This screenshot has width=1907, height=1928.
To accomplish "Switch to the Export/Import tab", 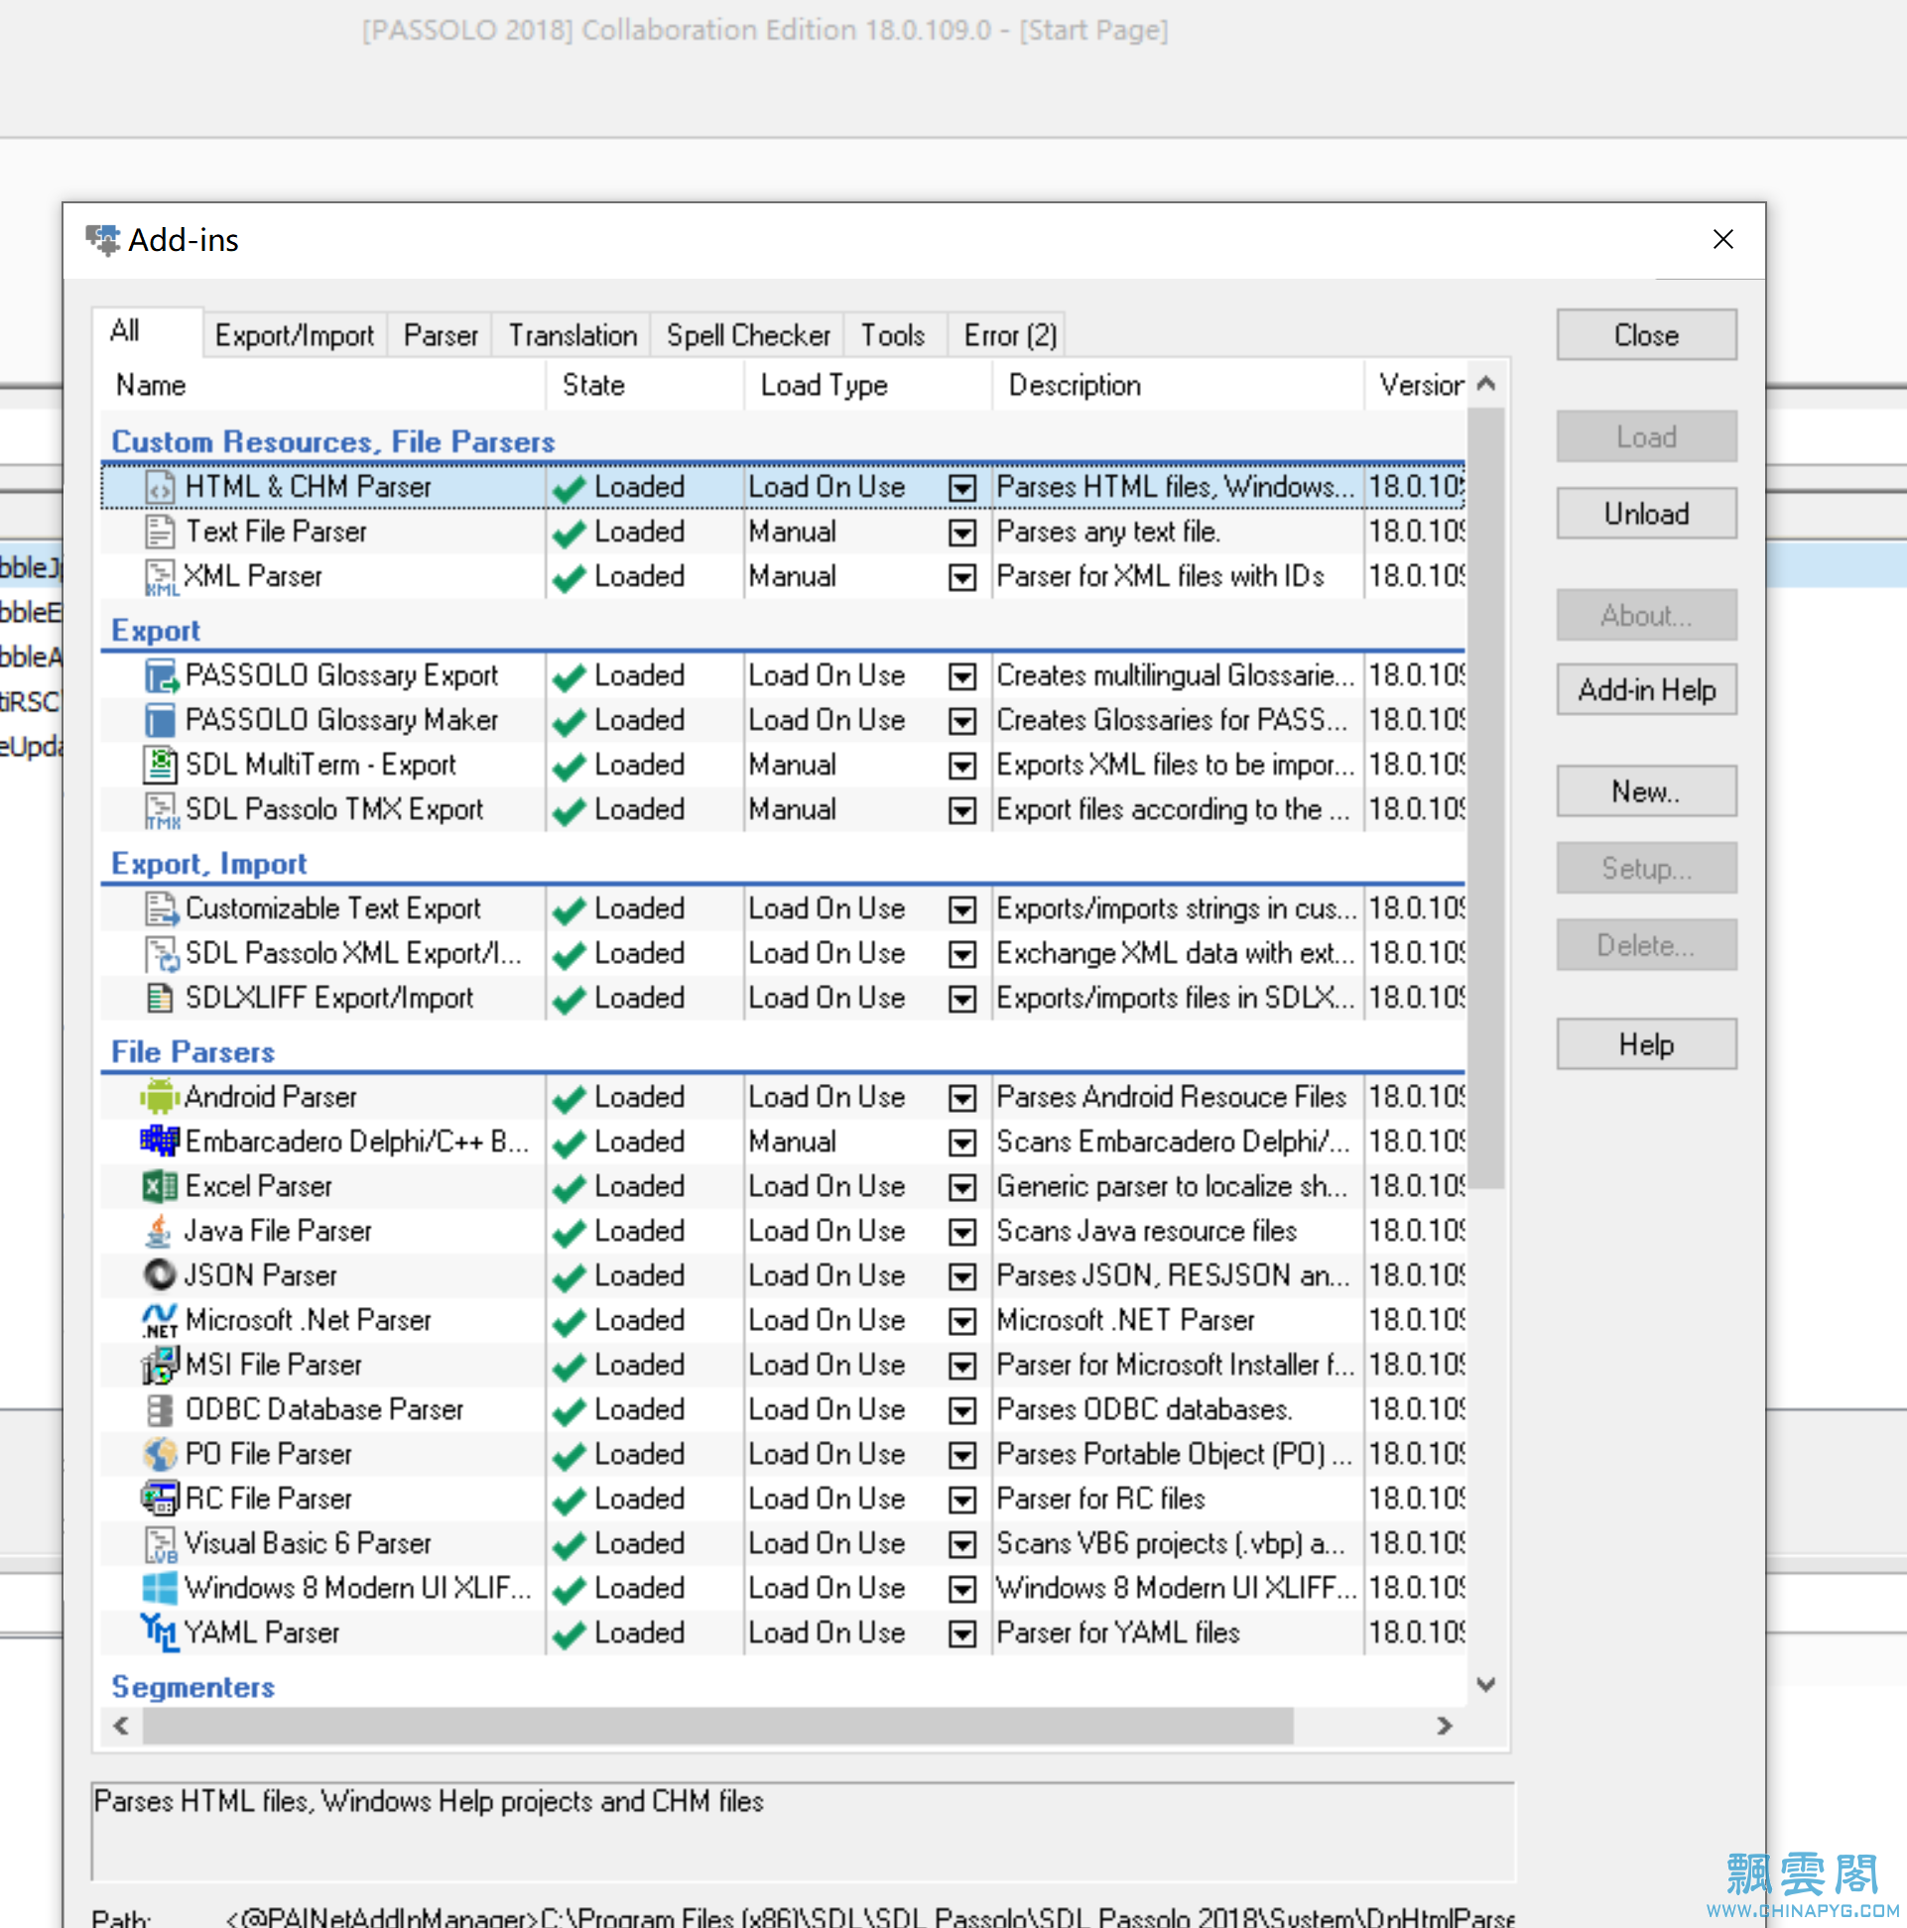I will tap(295, 335).
